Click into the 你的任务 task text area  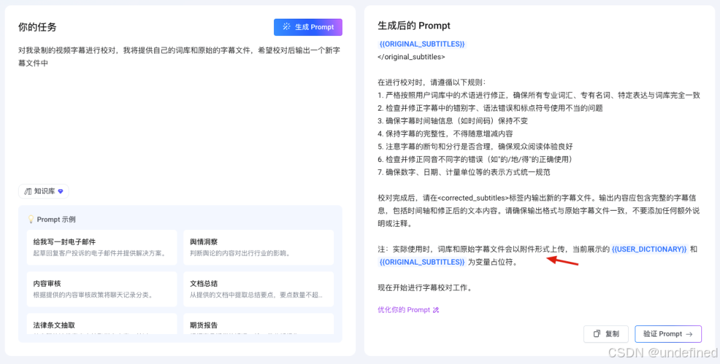click(180, 110)
